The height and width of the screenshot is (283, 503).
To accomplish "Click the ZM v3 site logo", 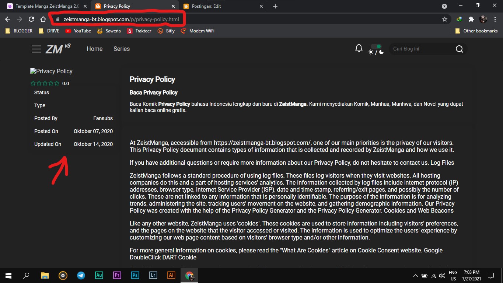I will tap(58, 49).
